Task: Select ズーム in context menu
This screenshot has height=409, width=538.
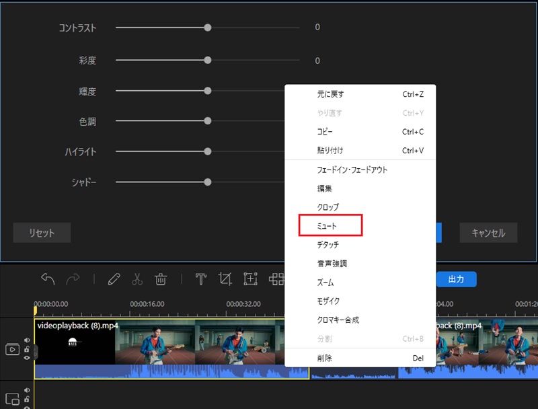Action: (360, 283)
